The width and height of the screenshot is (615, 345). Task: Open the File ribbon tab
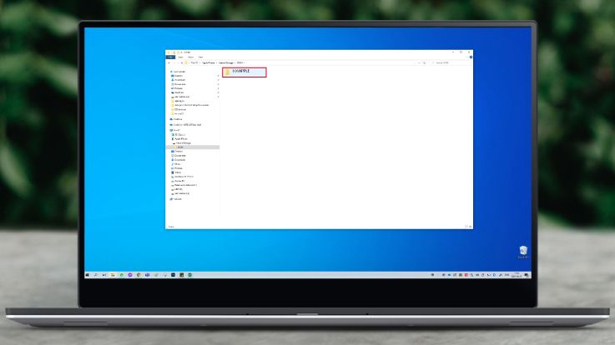(170, 57)
